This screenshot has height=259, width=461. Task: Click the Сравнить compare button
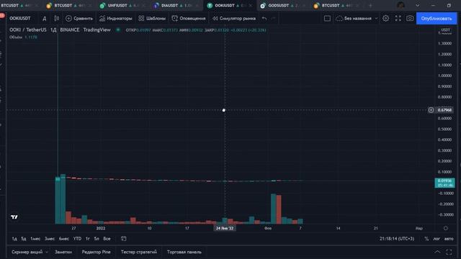79,18
